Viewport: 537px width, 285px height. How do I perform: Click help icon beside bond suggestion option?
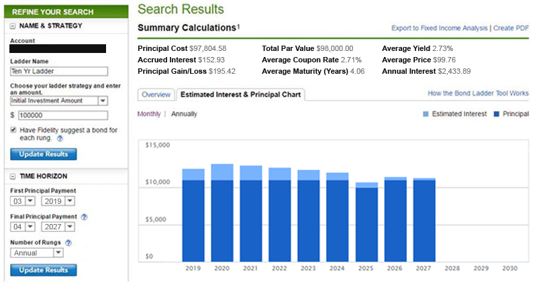(x=60, y=138)
